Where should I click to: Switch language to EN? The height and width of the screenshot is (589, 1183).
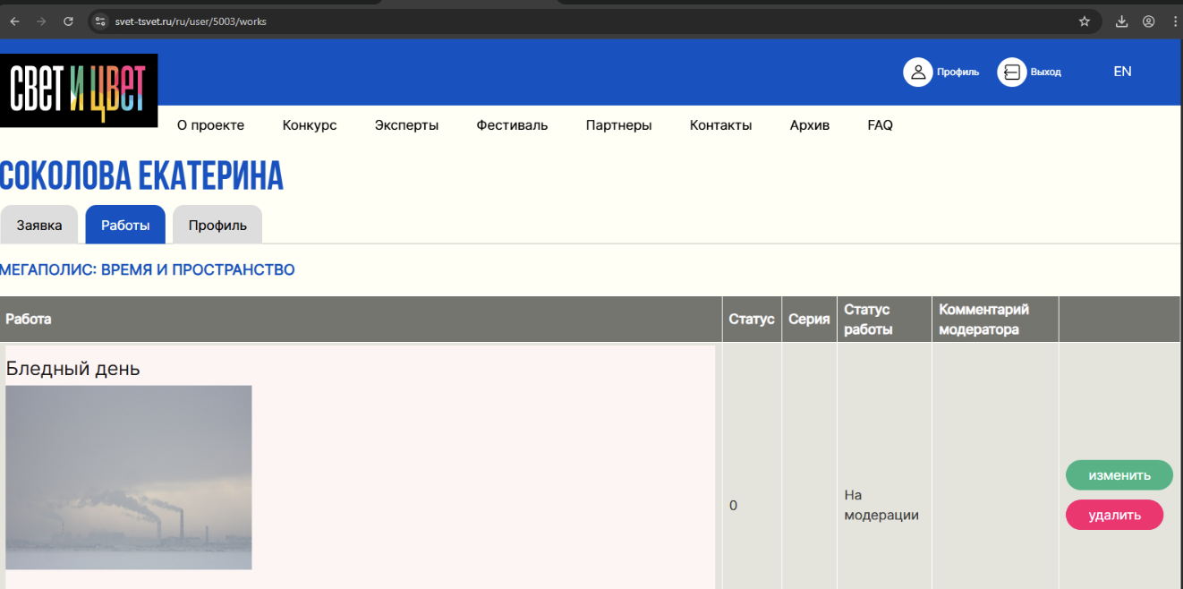(x=1122, y=72)
